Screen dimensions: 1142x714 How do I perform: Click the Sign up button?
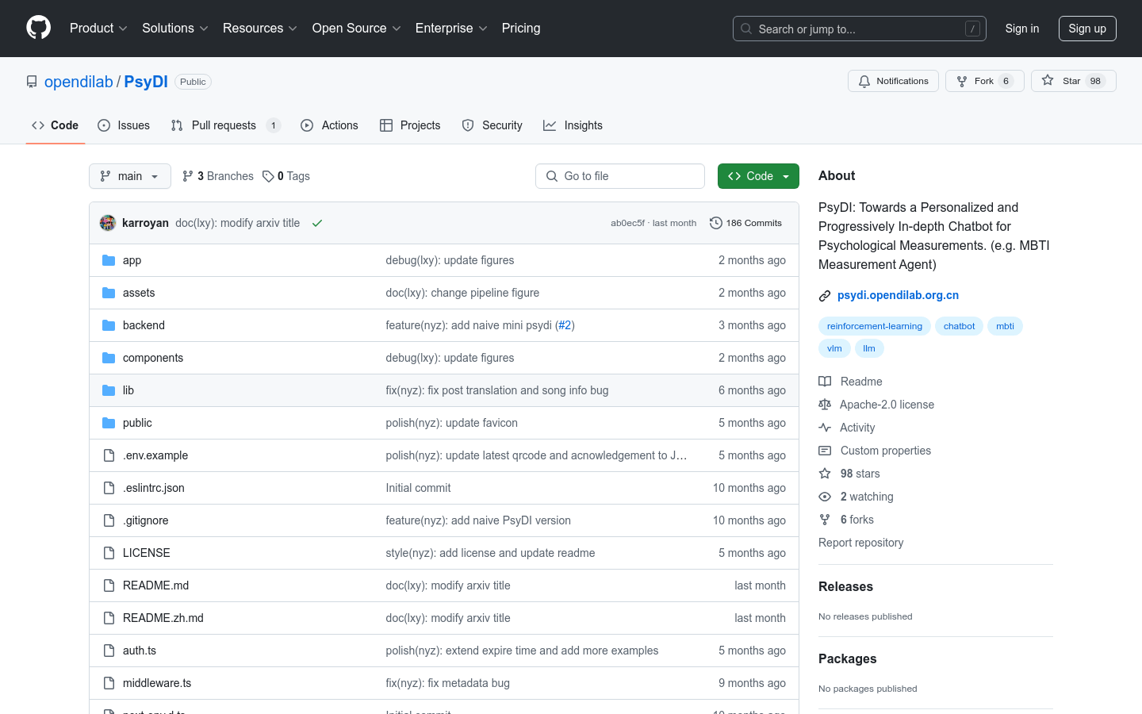[x=1086, y=29]
